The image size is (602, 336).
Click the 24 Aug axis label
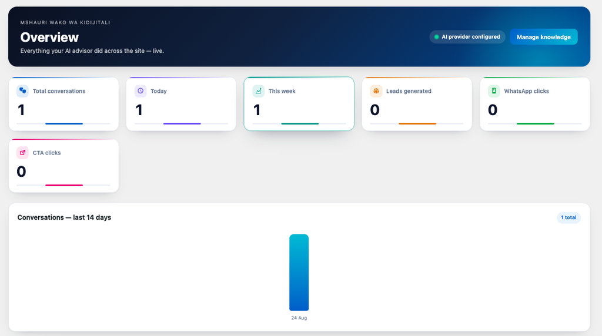click(x=299, y=318)
